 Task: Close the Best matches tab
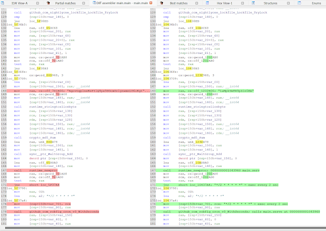tap(197, 3)
